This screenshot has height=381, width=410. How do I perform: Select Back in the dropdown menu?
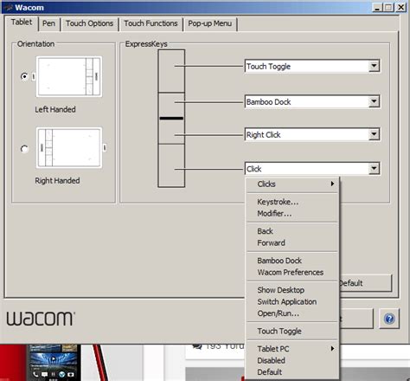click(292, 231)
